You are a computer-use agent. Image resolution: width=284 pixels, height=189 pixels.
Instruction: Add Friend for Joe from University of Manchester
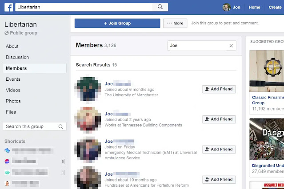(x=219, y=89)
